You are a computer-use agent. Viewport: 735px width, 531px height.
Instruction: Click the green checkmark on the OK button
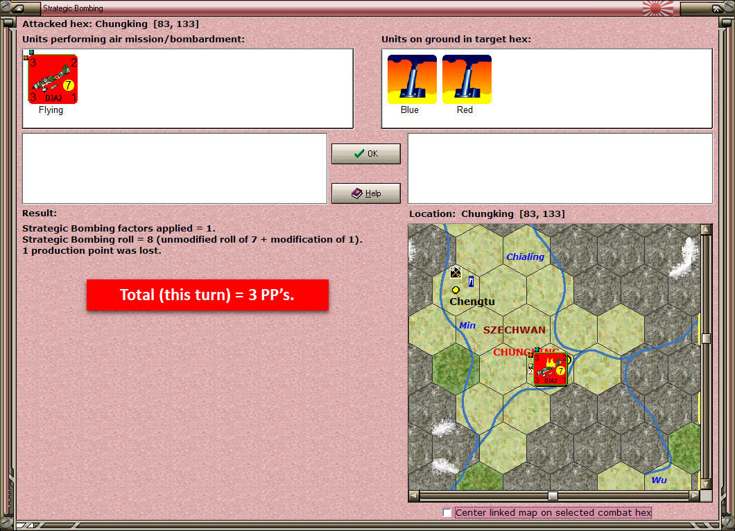[359, 154]
